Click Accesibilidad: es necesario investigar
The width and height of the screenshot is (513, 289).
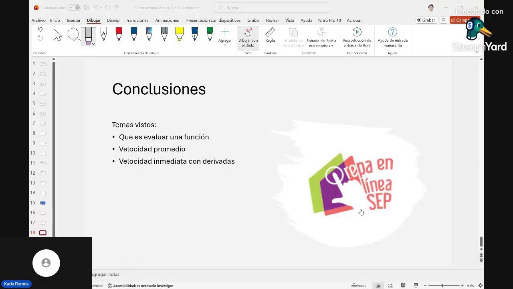pos(140,286)
